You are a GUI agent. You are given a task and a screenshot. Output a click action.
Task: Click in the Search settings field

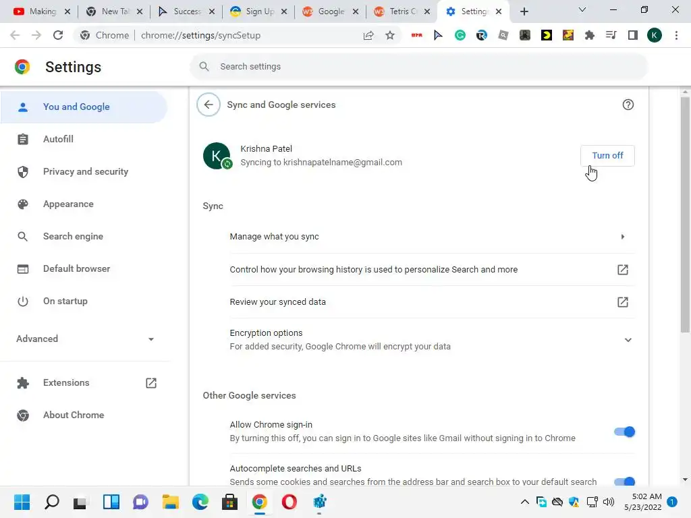coord(418,67)
